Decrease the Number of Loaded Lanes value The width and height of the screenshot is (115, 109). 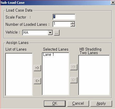tap(73, 25)
